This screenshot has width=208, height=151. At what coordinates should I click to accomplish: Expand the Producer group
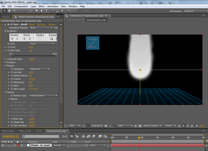(5, 62)
